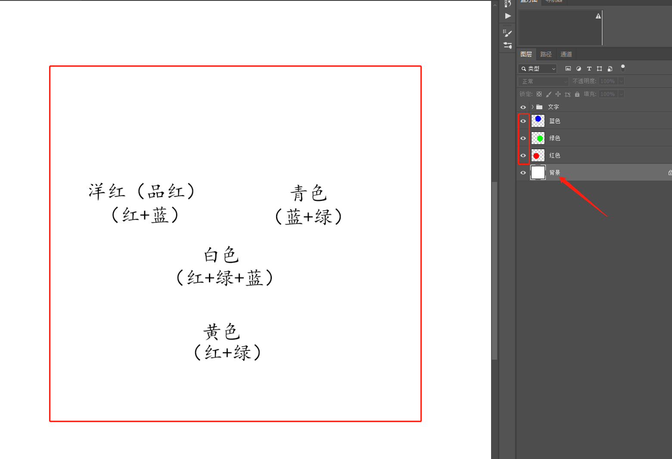Click the 绿色 layer name
Screen dimensions: 672x459
point(555,138)
